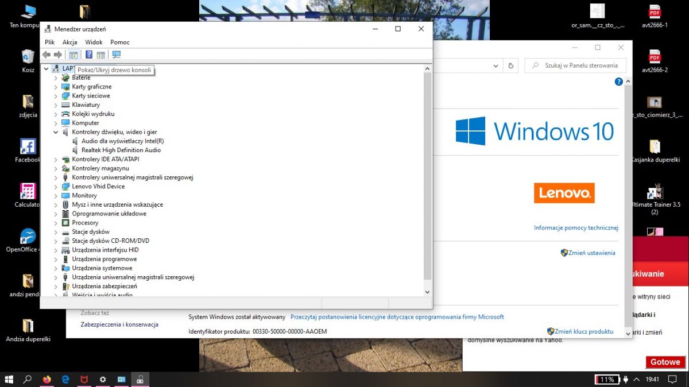This screenshot has width=689, height=387.
Task: Open the Plik menu
Action: (50, 42)
